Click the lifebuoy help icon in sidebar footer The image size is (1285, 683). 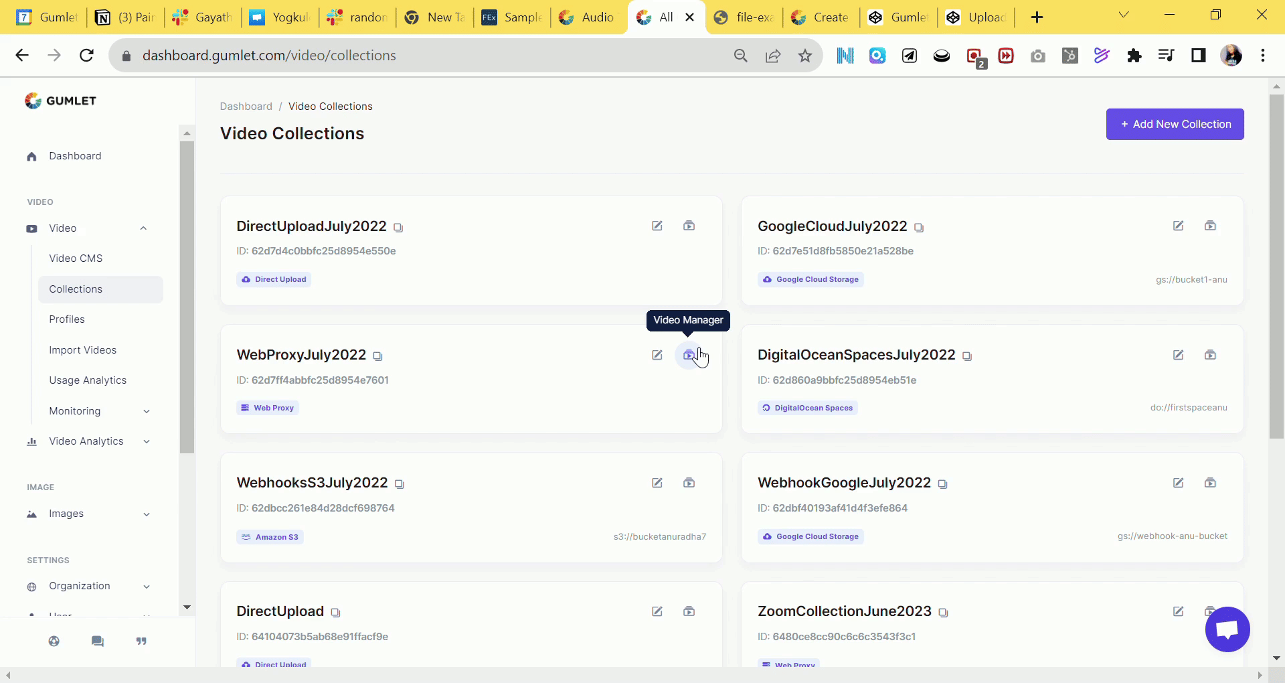coord(54,641)
